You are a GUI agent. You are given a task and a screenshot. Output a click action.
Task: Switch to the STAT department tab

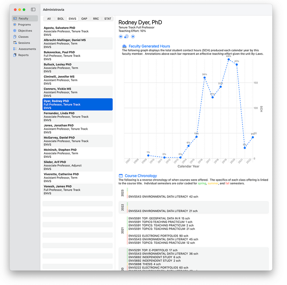108,19
